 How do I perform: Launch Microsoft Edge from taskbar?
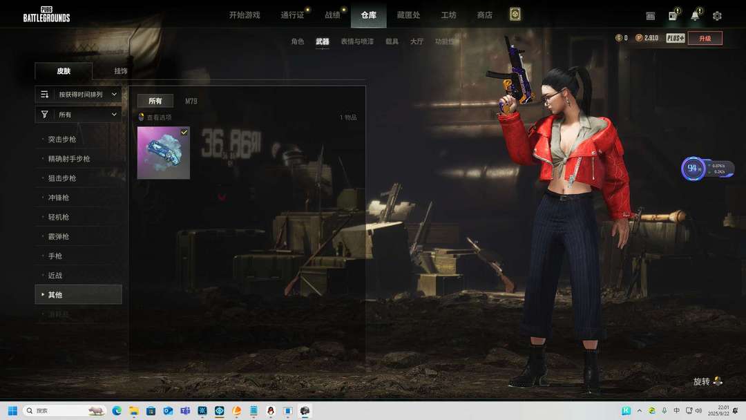click(x=117, y=410)
